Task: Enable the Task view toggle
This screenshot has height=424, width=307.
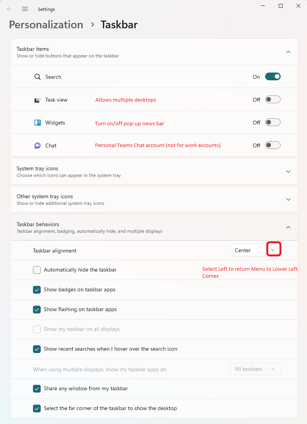Action: click(x=273, y=99)
